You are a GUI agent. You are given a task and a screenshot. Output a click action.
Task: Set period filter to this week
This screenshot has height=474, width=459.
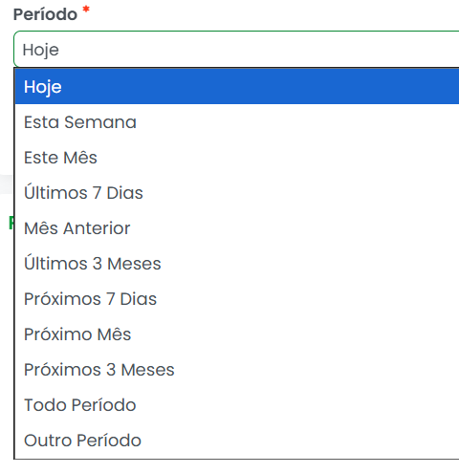pyautogui.click(x=237, y=122)
